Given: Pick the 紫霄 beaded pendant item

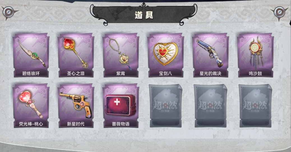Looking at the screenshot, I should click(x=121, y=55).
